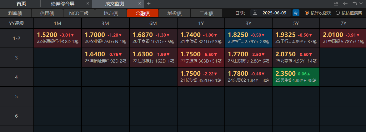Open the NCD二级 category tab
The height and width of the screenshot is (132, 366).
(x=79, y=13)
